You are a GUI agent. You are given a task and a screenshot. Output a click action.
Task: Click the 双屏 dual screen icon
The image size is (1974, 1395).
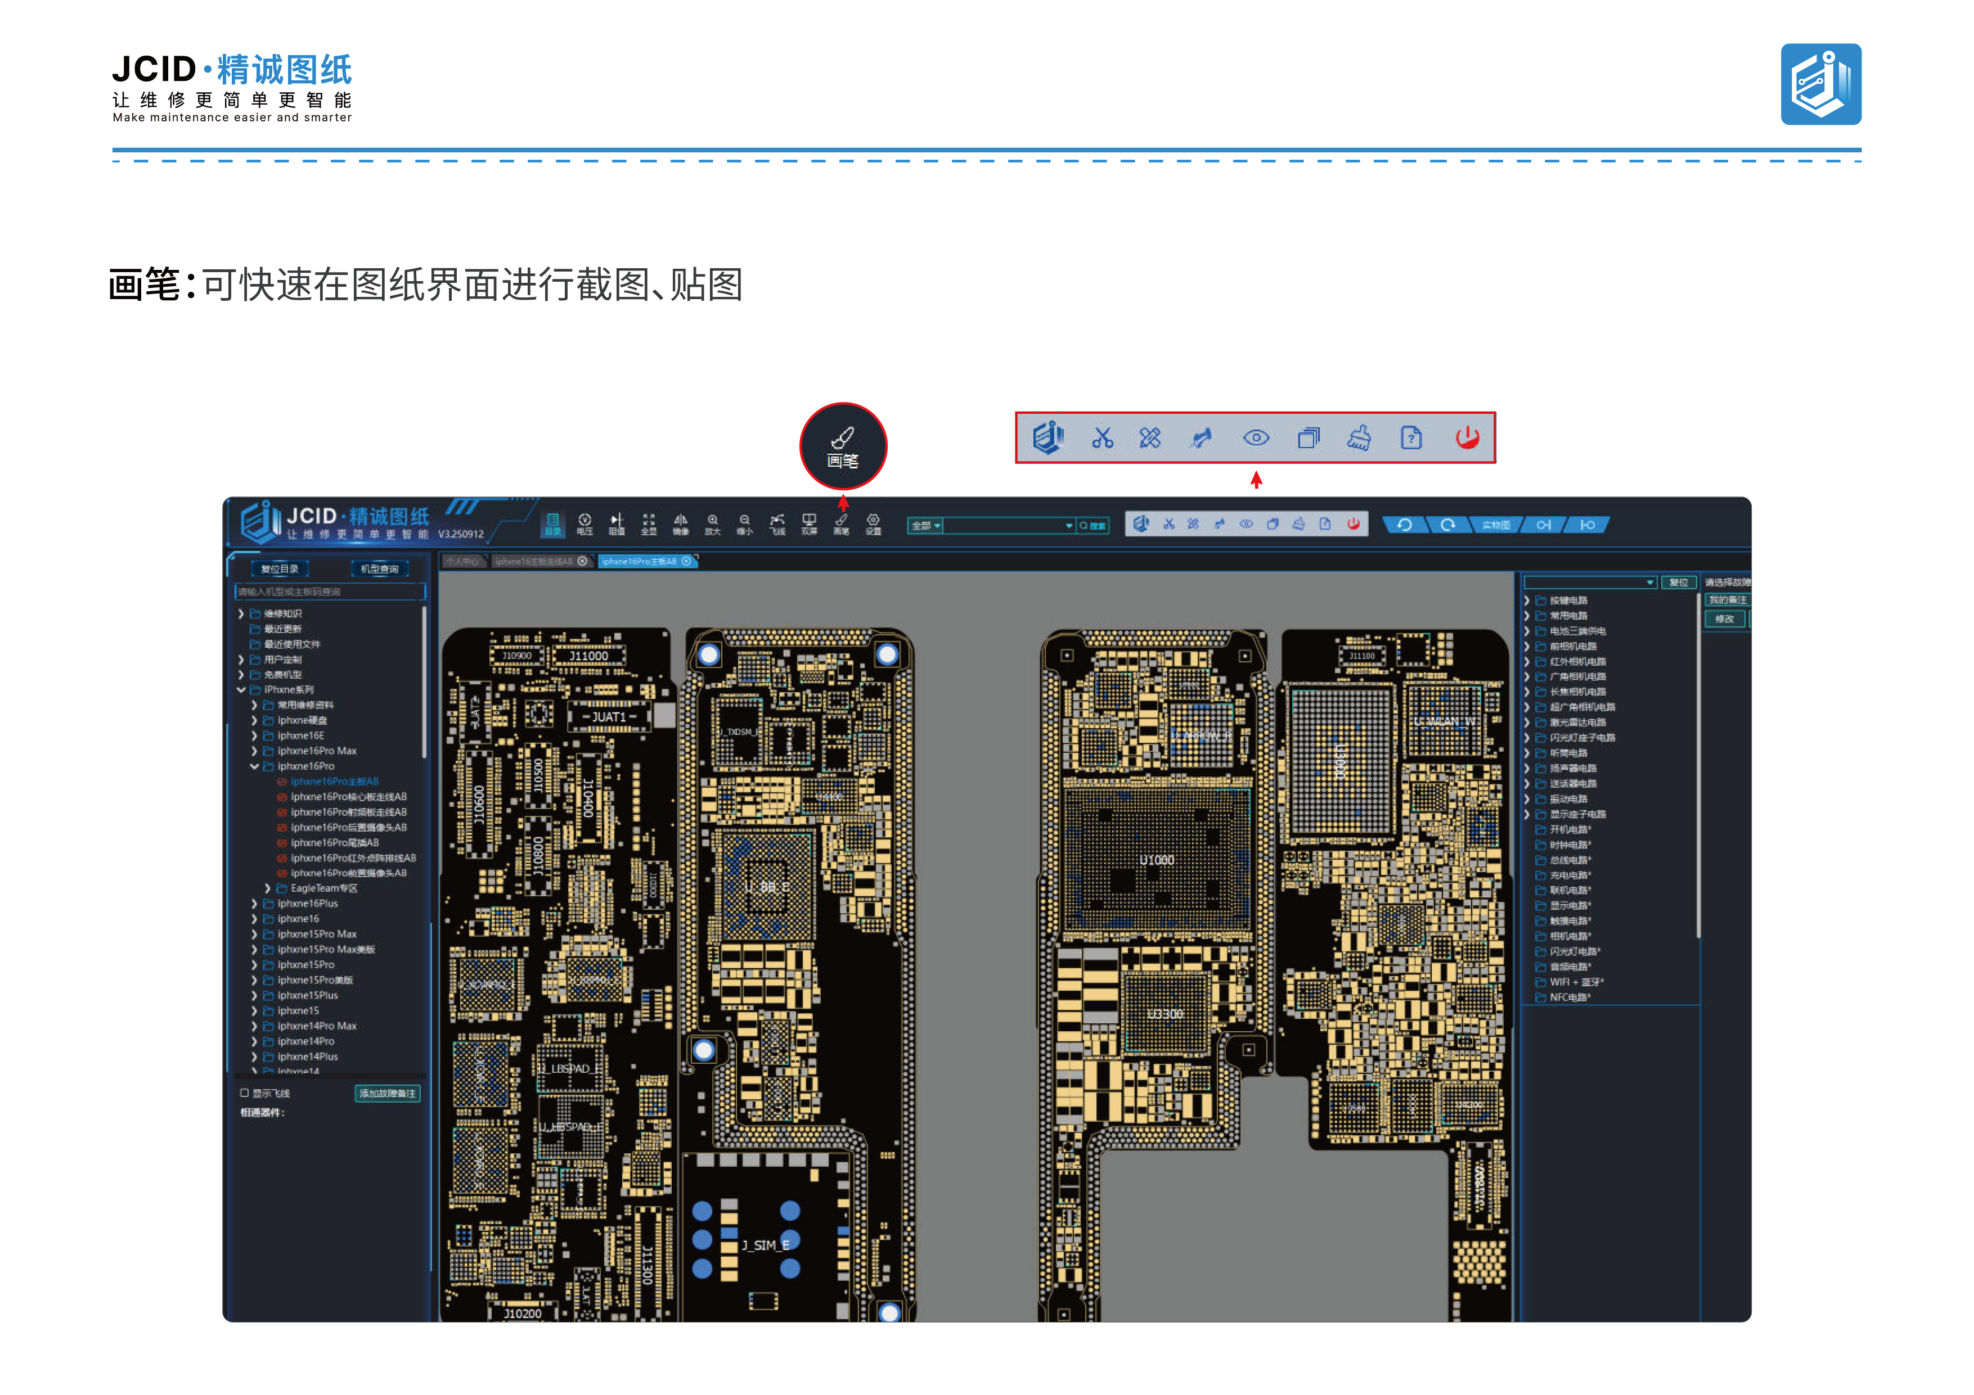click(809, 524)
